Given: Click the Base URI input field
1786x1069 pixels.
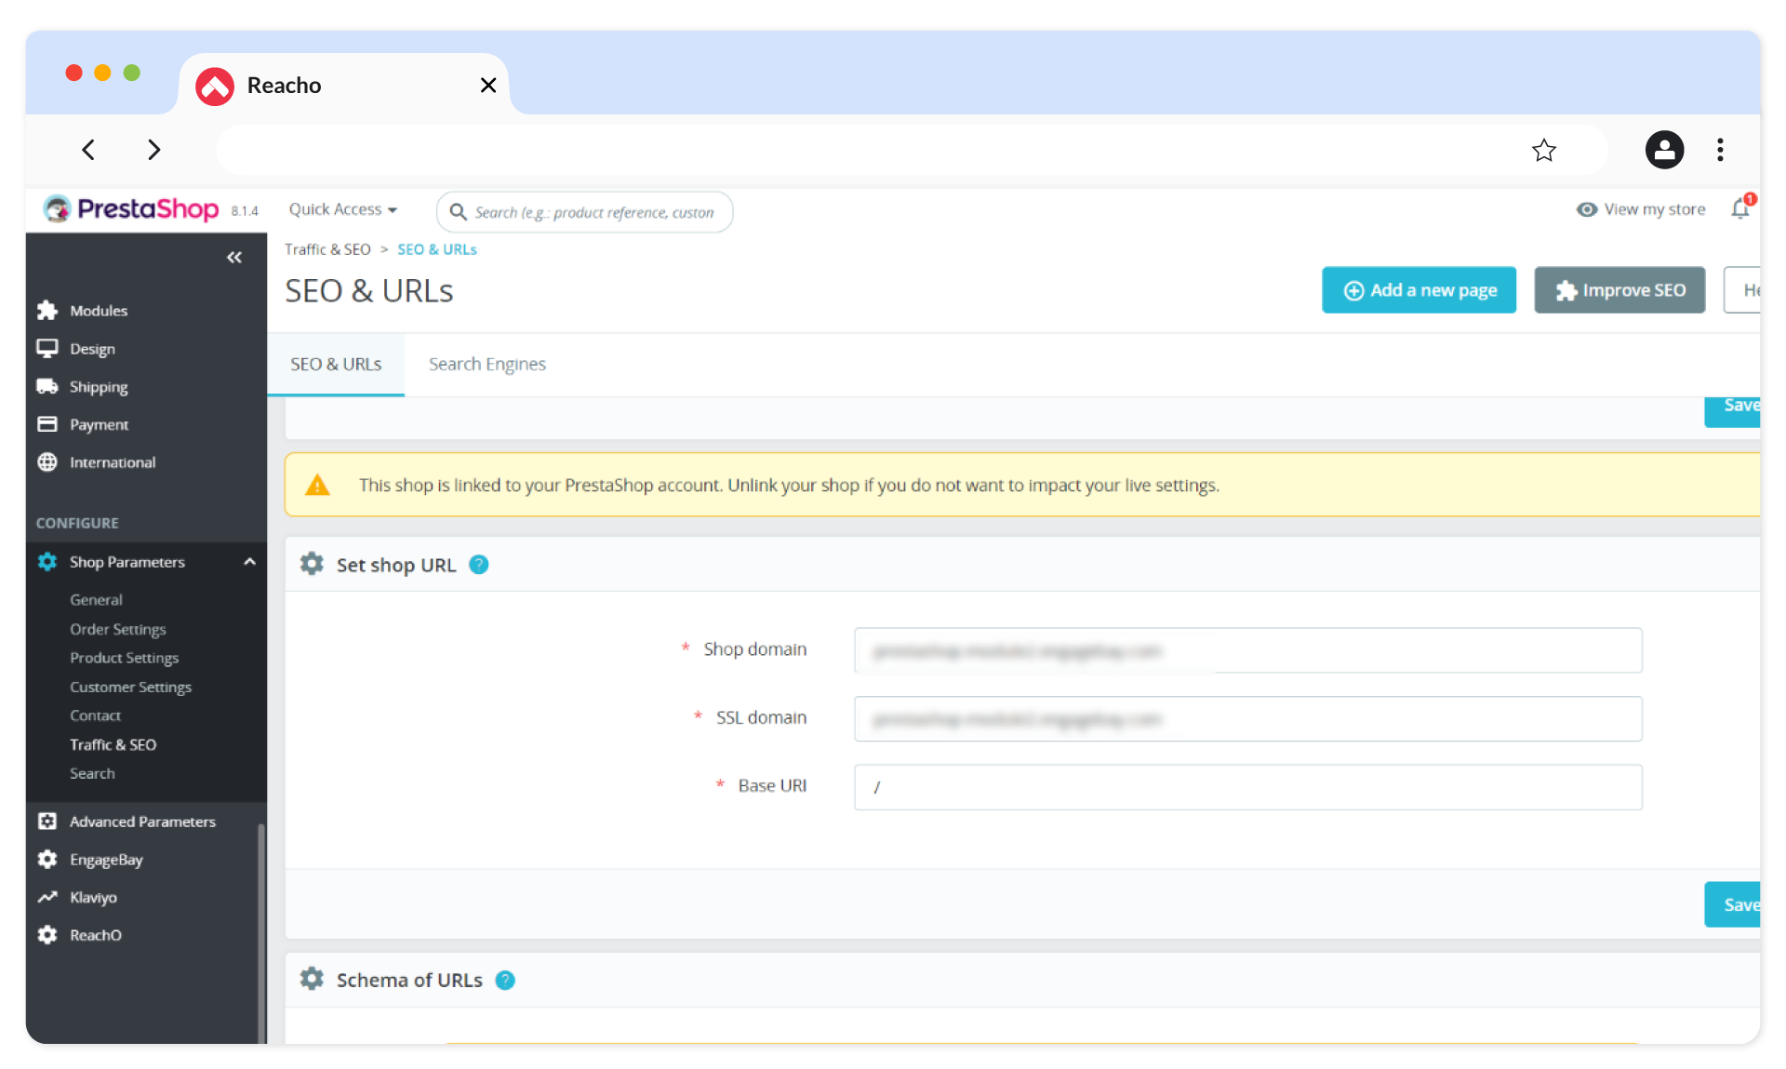Looking at the screenshot, I should pyautogui.click(x=1247, y=787).
